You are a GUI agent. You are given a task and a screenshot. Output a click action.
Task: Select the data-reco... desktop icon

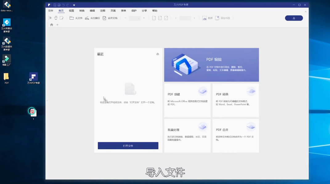point(7,6)
